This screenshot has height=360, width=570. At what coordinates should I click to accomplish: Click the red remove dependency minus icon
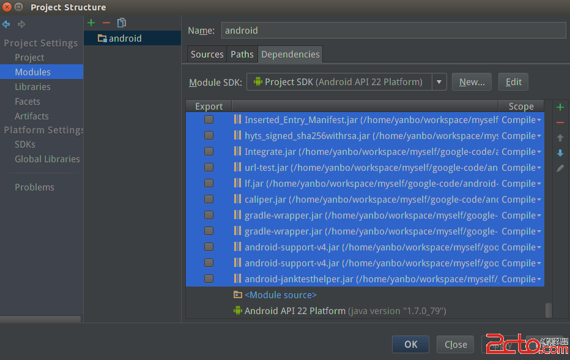[x=560, y=122]
